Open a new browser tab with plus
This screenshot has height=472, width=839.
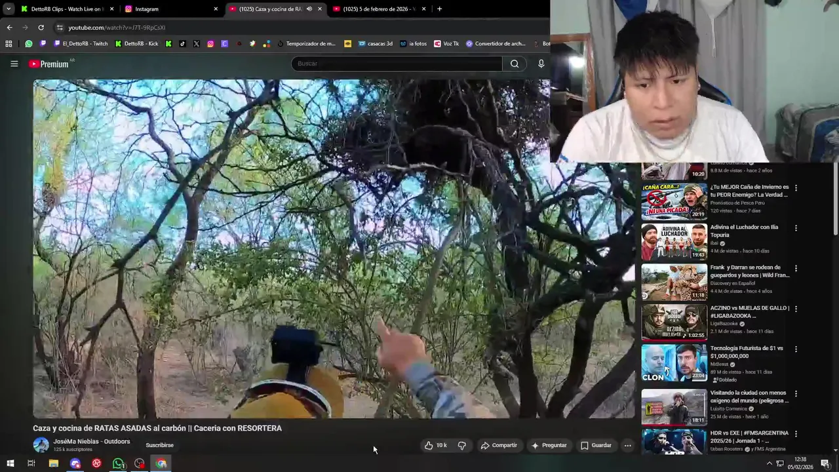[x=439, y=9]
